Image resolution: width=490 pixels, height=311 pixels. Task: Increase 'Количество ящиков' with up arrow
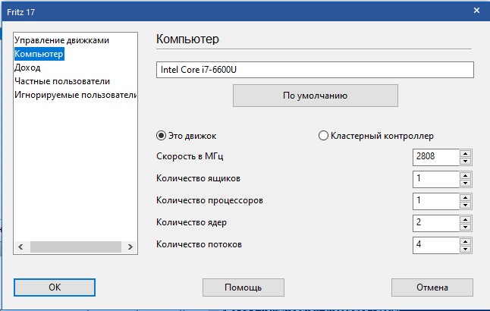(465, 175)
